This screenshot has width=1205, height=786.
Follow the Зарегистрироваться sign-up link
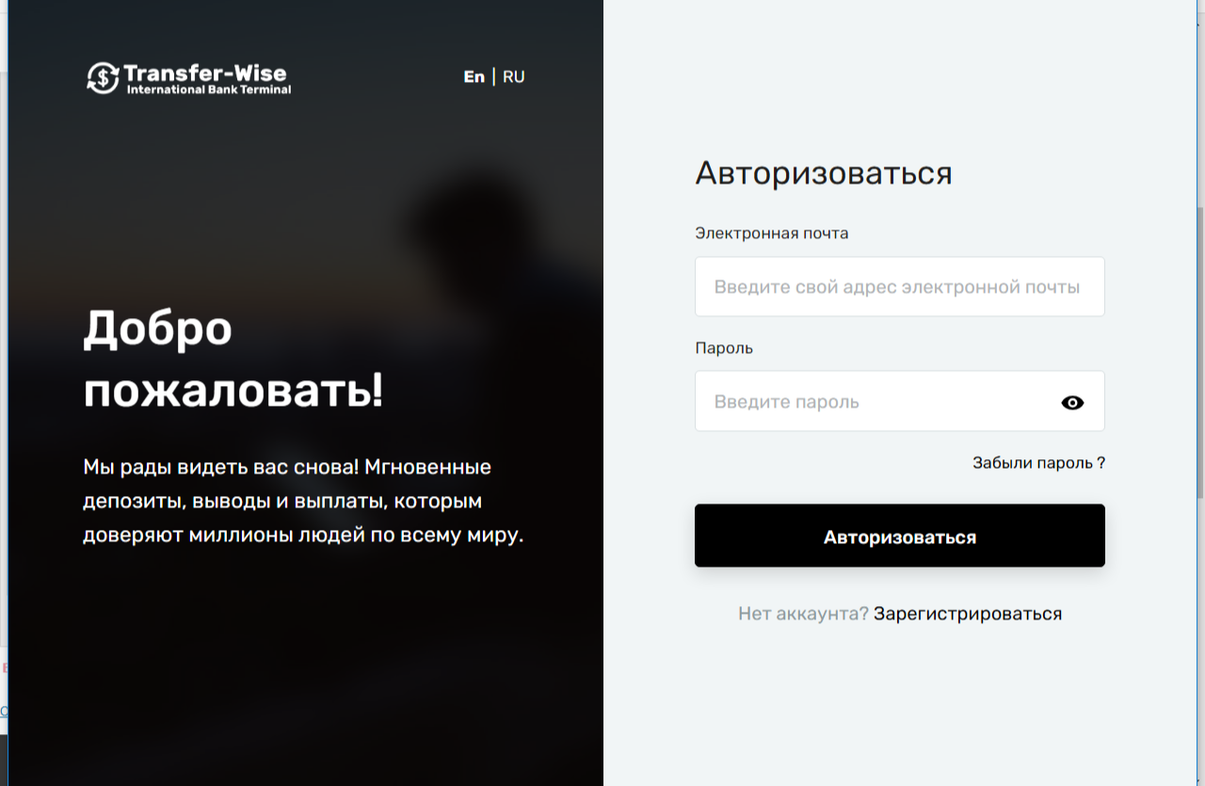pos(967,613)
